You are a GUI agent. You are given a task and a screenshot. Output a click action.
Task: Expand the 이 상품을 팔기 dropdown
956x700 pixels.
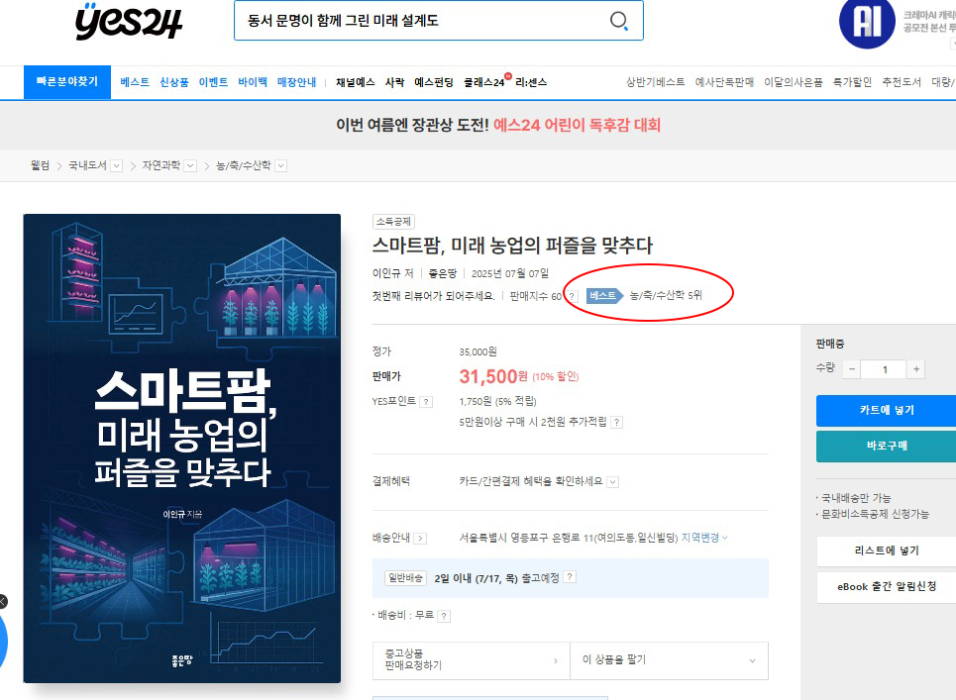(669, 659)
